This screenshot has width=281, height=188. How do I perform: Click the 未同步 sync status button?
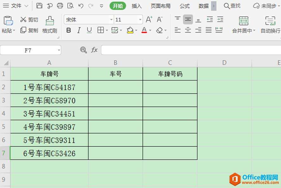pos(266,6)
